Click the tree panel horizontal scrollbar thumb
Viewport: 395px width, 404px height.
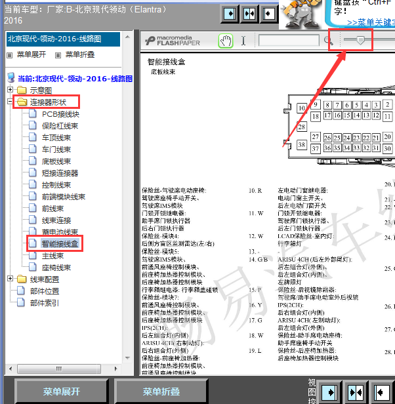59,369
